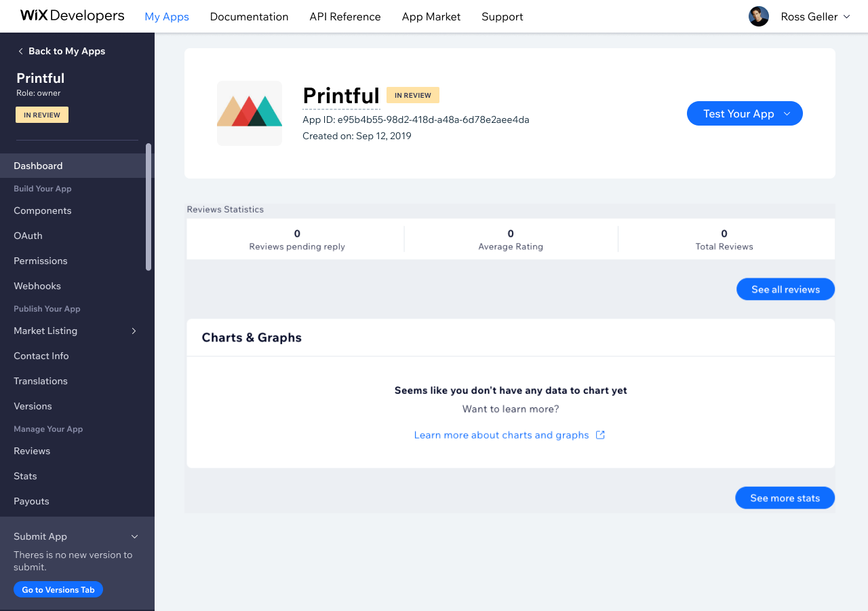Click the Publish Your App sidebar section header

(47, 309)
